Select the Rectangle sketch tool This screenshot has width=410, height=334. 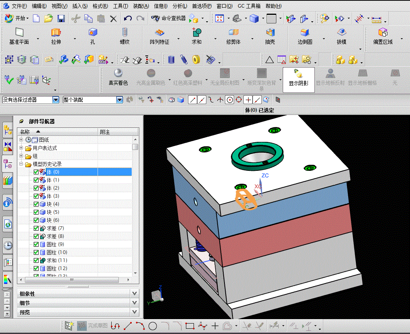click(x=190, y=326)
